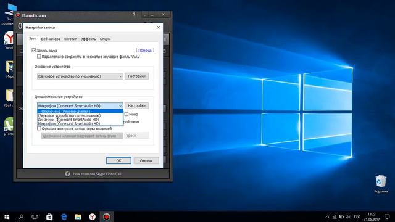Click the Отмена button
The width and height of the screenshot is (395, 222).
[146, 160]
